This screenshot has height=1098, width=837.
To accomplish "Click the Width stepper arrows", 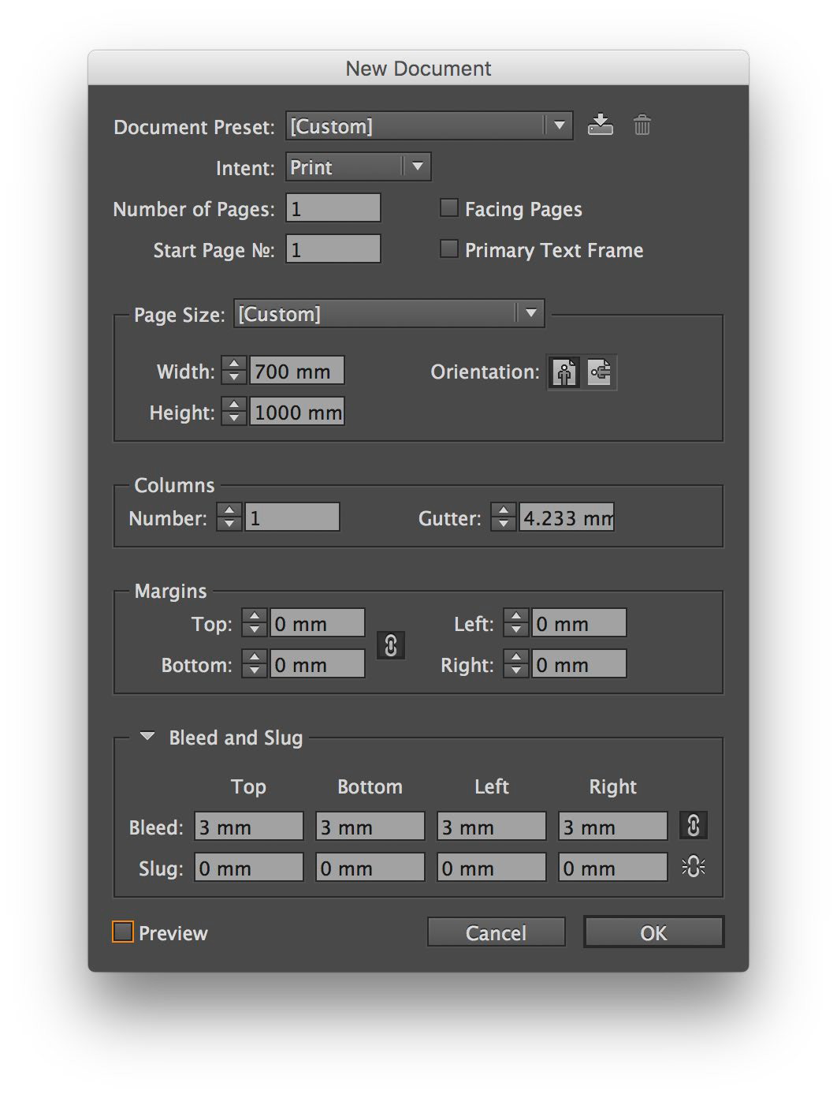I will [234, 371].
